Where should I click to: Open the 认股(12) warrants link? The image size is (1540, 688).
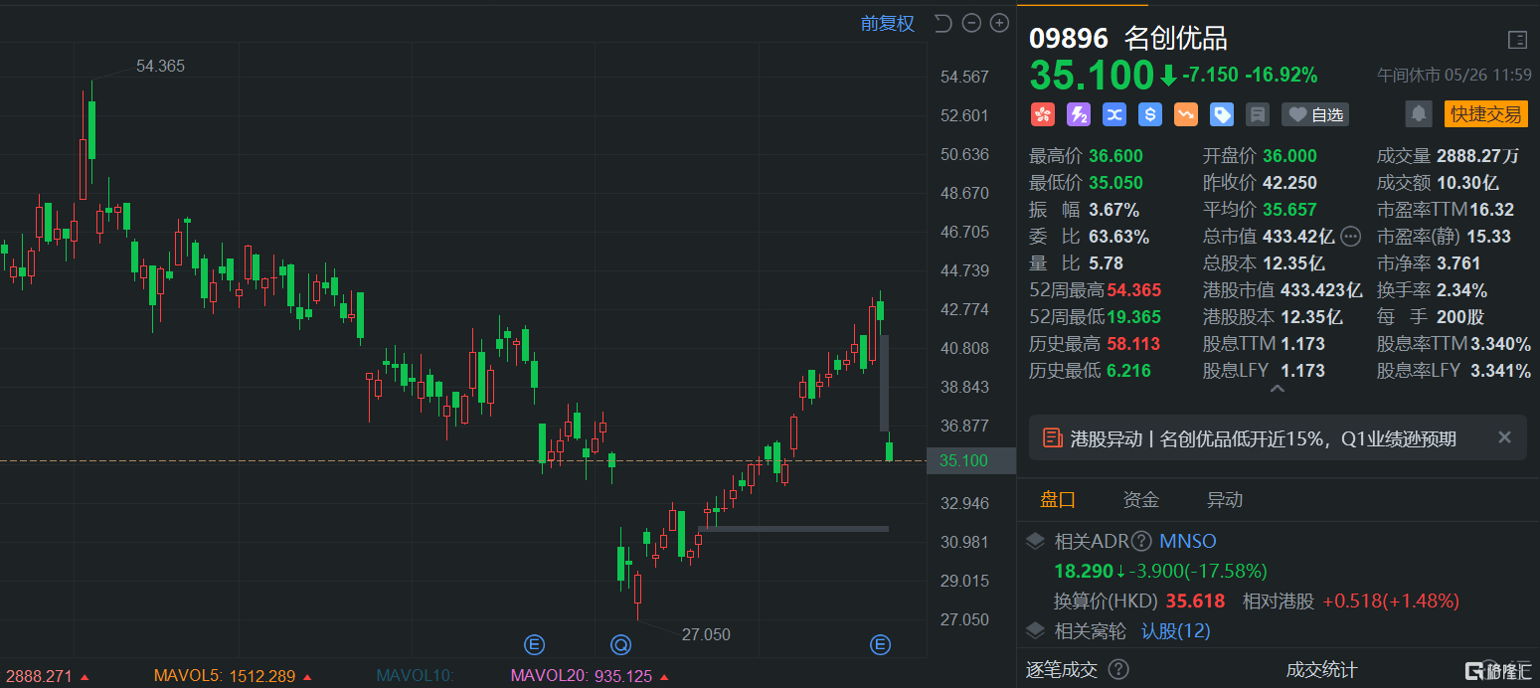point(1175,630)
